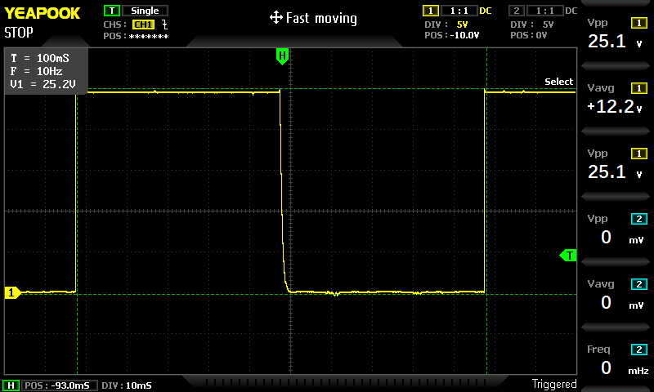The image size is (654, 392).
Task: Click the STOP run status
Action: (19, 33)
